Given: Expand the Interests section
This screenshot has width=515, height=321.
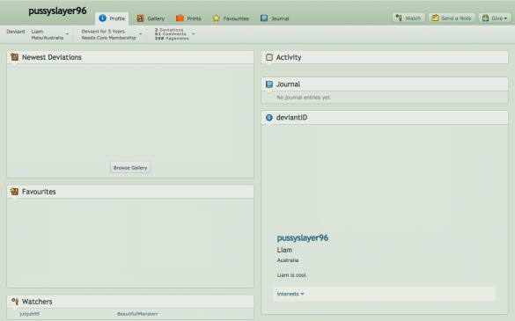Looking at the screenshot, I should coord(291,294).
